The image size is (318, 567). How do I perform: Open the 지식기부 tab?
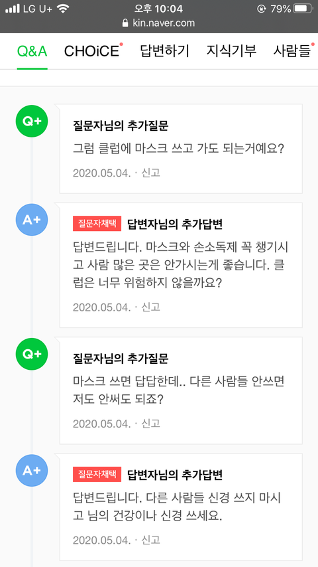[231, 51]
